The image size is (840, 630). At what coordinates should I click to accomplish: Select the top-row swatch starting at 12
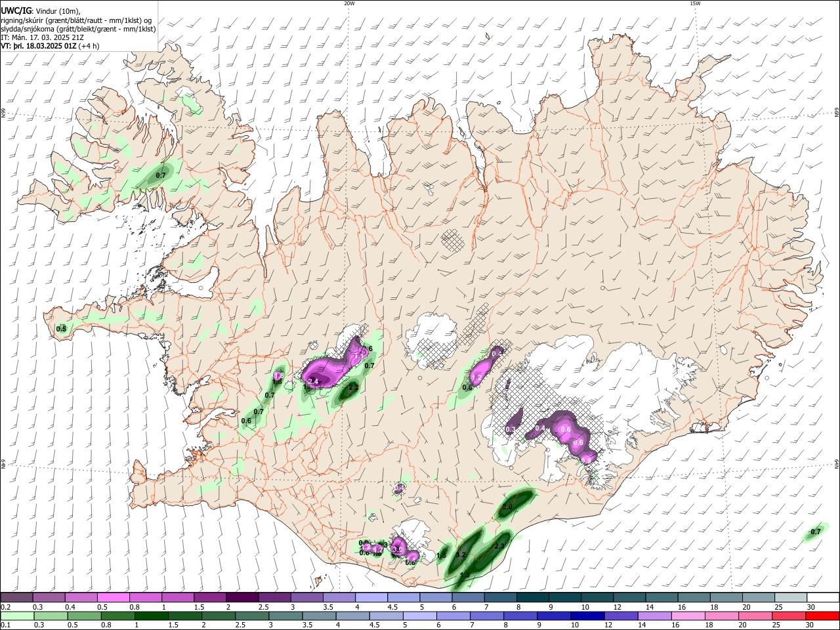(x=629, y=597)
